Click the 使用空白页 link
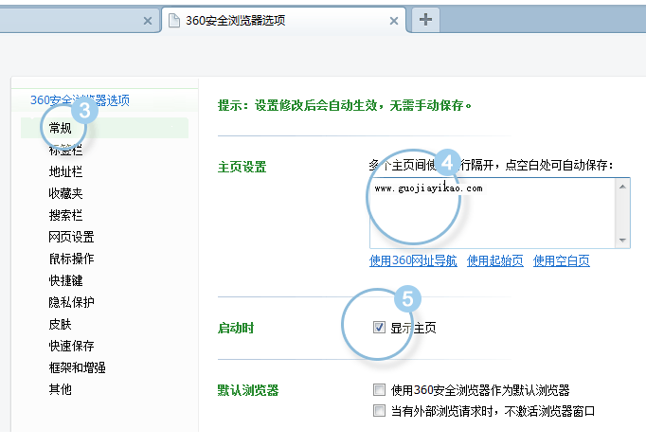This screenshot has width=646, height=447. [562, 260]
